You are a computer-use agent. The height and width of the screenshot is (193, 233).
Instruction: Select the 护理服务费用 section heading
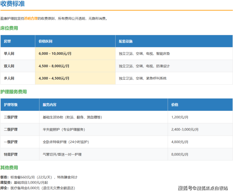pos(14,92)
